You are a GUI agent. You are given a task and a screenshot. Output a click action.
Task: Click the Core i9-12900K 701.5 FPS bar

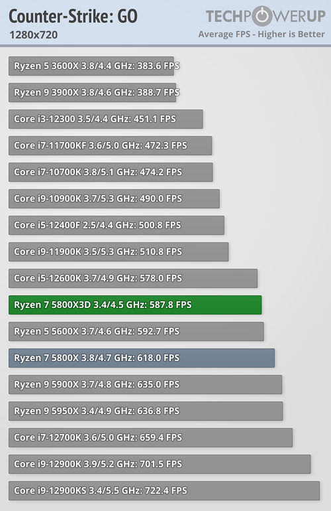point(160,465)
